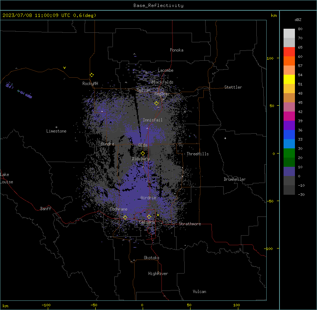Click the Base_Reflectivity title

point(158,6)
